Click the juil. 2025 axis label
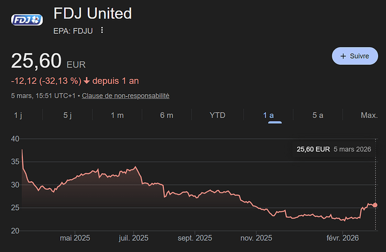The height and width of the screenshot is (252, 386). (133, 238)
